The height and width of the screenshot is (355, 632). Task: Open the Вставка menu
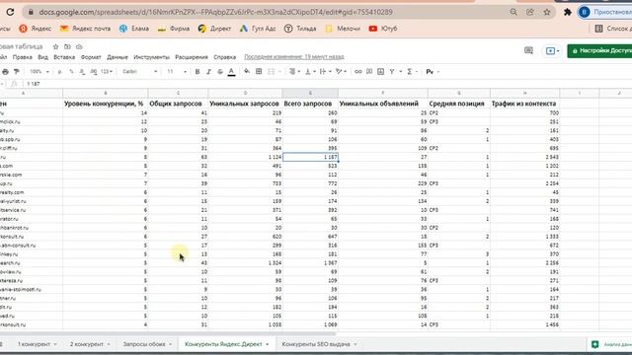point(64,57)
